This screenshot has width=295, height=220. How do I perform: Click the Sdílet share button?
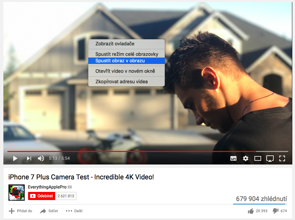[x=49, y=211]
